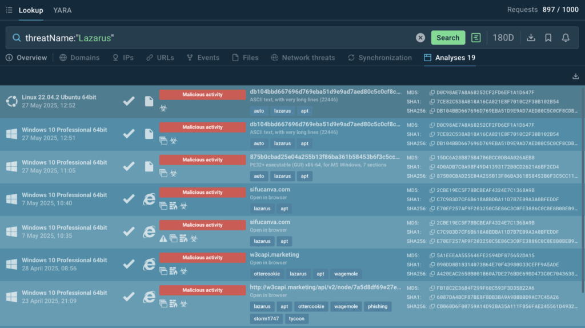Click the checkmark in 7 May 10:40 row
The image size is (585, 328).
129,199
